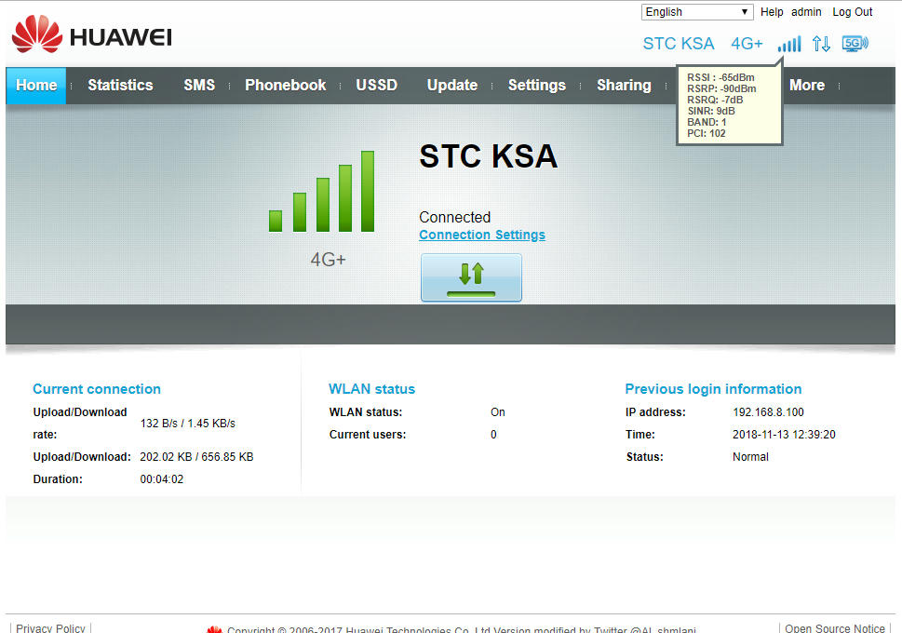
Task: Open the USSD tab
Action: point(376,85)
